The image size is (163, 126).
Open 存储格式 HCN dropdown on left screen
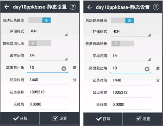pos(48,32)
